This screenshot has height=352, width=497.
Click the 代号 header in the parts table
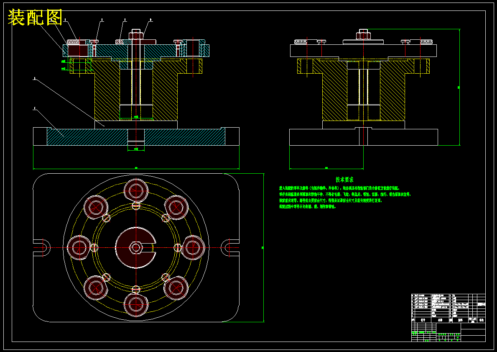[423, 321]
